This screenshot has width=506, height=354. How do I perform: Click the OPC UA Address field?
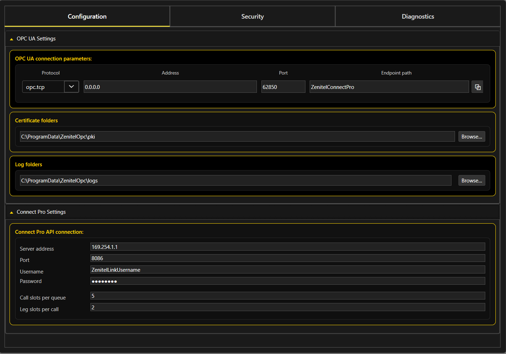point(170,87)
